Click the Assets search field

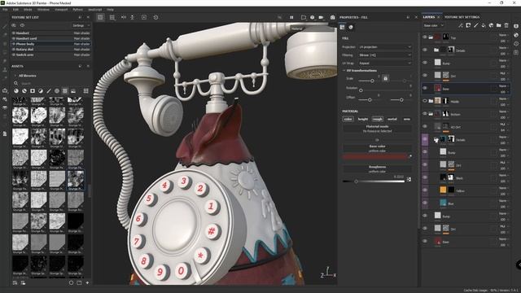[x=50, y=83]
